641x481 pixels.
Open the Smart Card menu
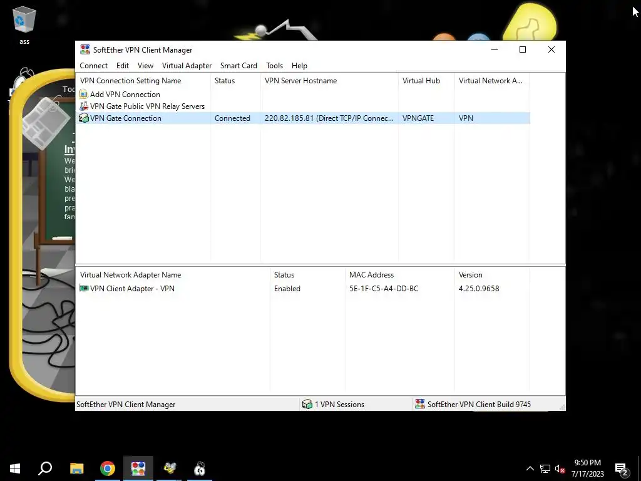[238, 65]
